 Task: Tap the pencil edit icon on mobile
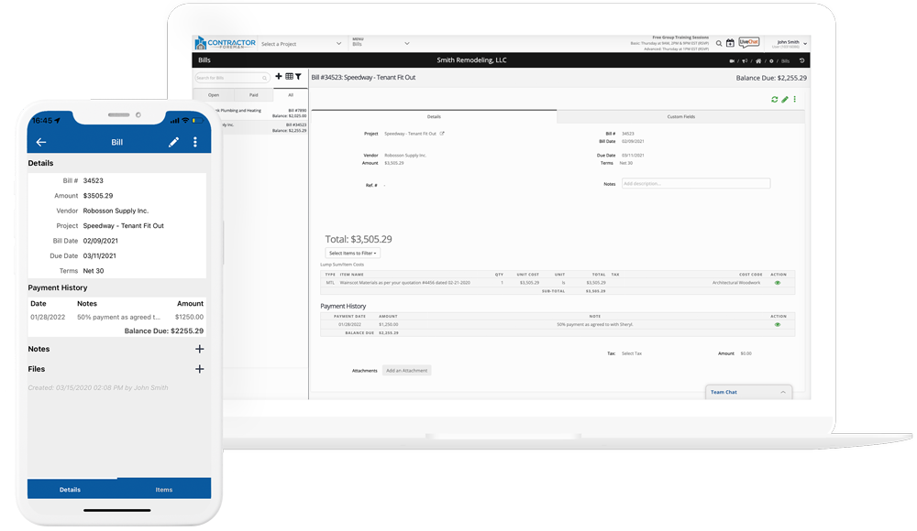pyautogui.click(x=173, y=143)
